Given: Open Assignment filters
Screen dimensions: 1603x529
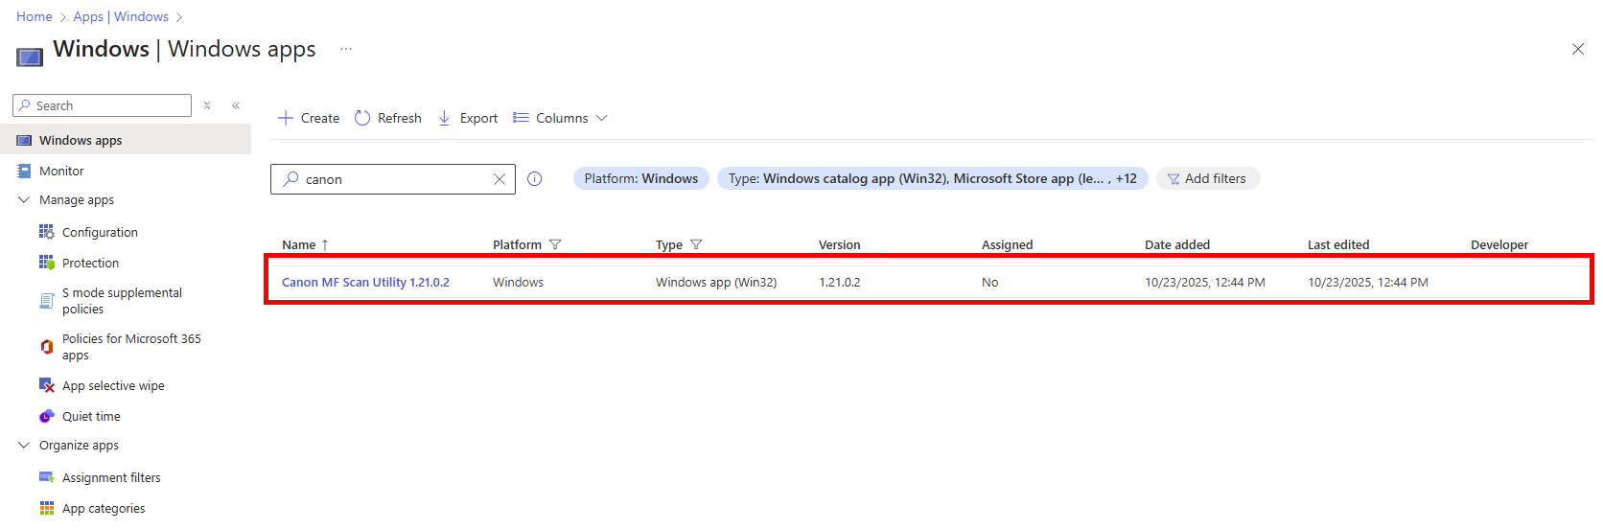Looking at the screenshot, I should pos(111,477).
